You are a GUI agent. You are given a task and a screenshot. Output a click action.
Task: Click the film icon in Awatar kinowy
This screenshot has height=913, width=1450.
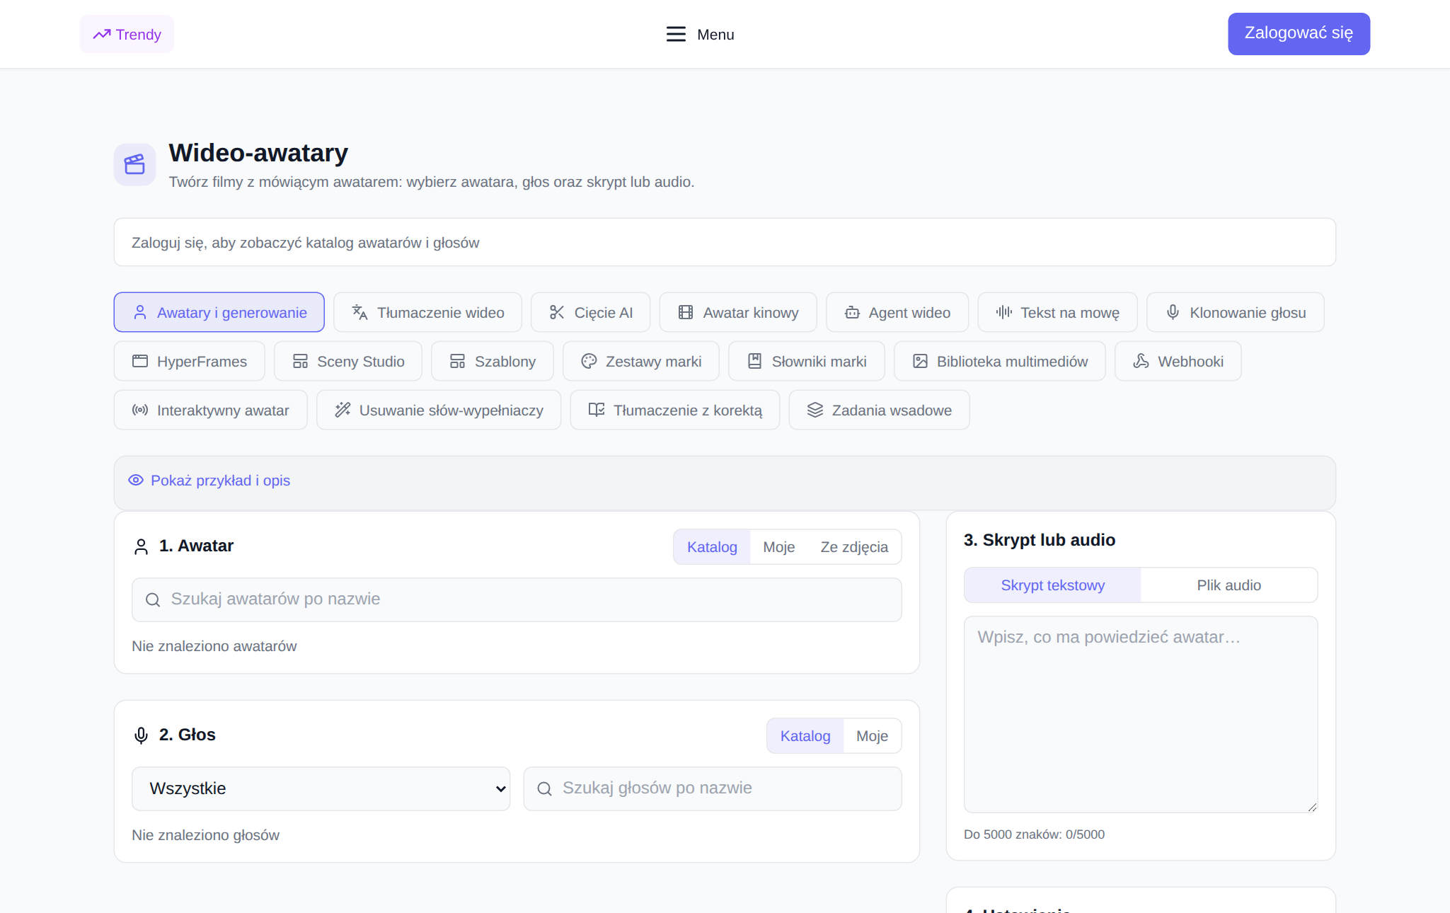[686, 312]
